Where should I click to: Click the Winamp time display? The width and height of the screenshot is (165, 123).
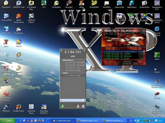[114, 33]
